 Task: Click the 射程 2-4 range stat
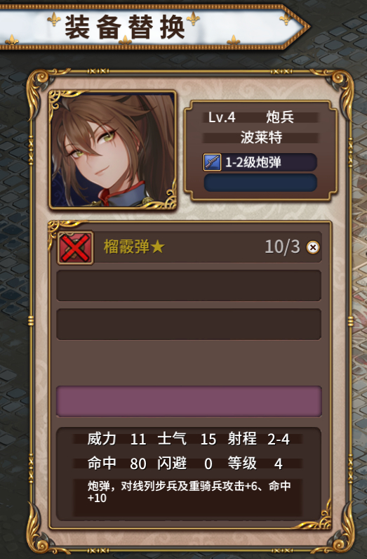point(258,439)
